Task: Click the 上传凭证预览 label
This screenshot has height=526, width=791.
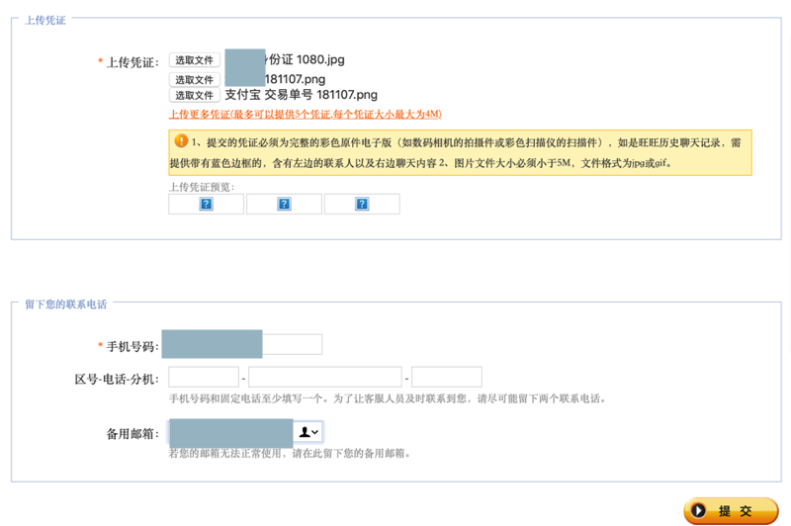Action: point(202,187)
